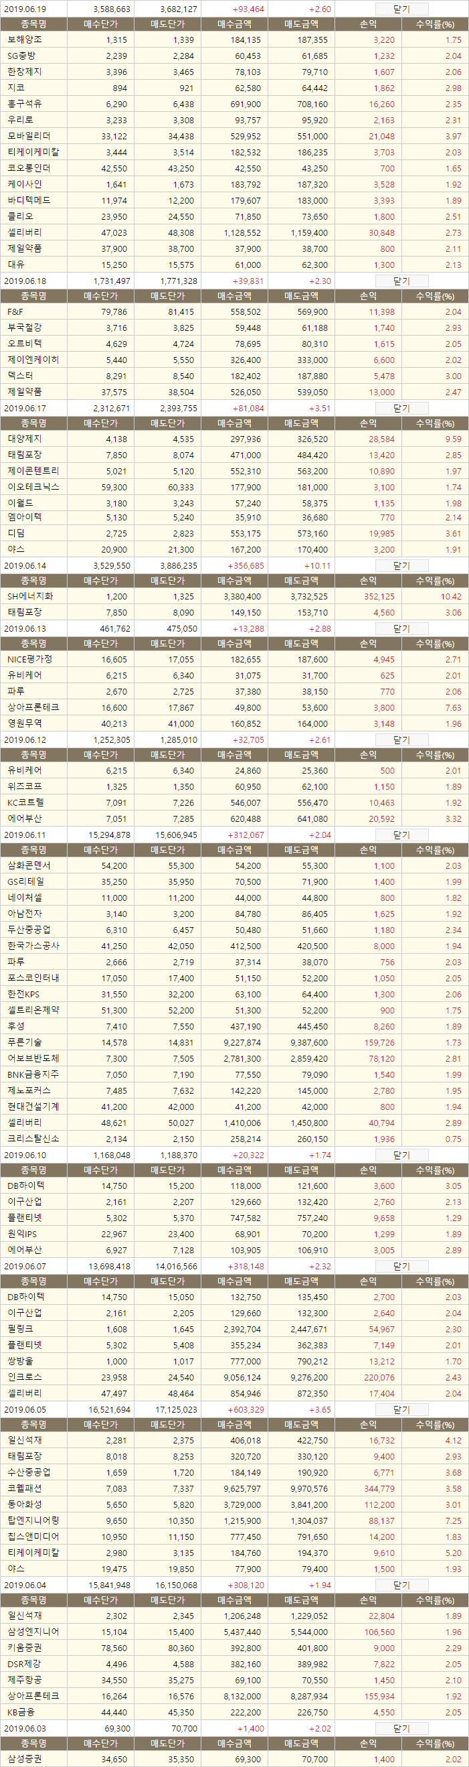Image resolution: width=469 pixels, height=1767 pixels.
Task: Select 한국가스공사 in the table
Action: pyautogui.click(x=32, y=946)
